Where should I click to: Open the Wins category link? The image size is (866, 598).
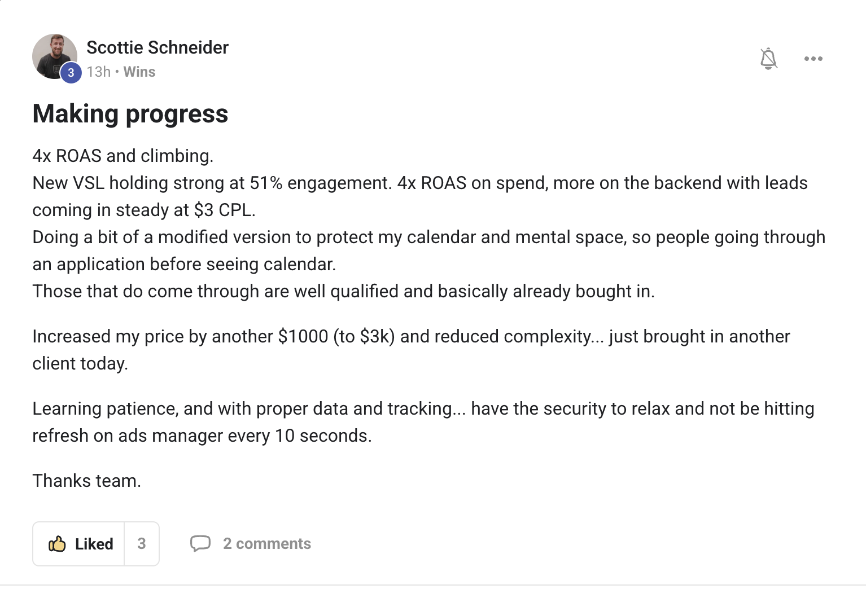pyautogui.click(x=139, y=72)
